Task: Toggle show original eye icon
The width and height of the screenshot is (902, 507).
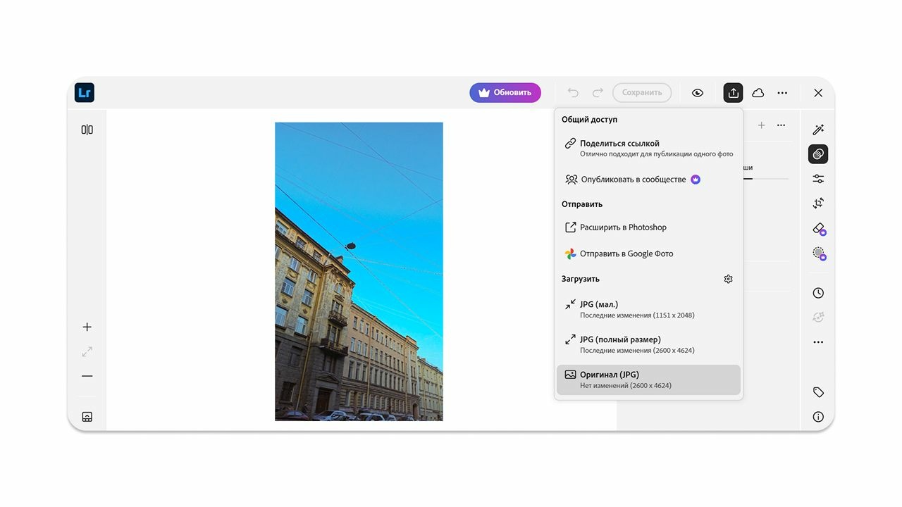Action: [697, 93]
